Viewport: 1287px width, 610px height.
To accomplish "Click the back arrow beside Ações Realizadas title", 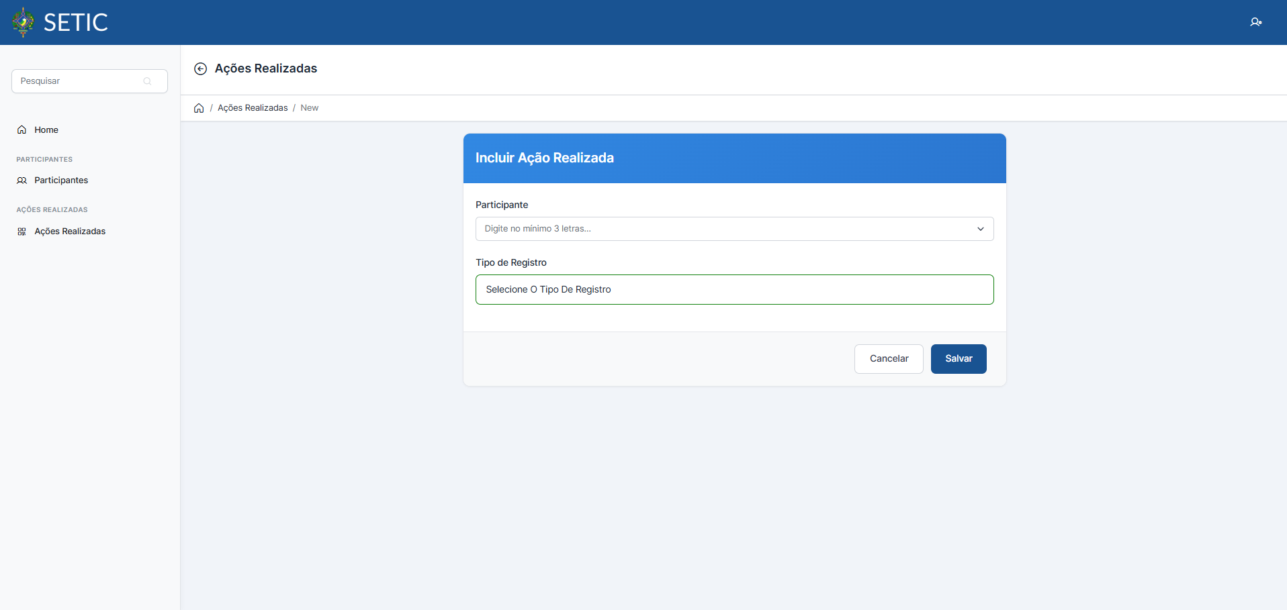I will 200,68.
